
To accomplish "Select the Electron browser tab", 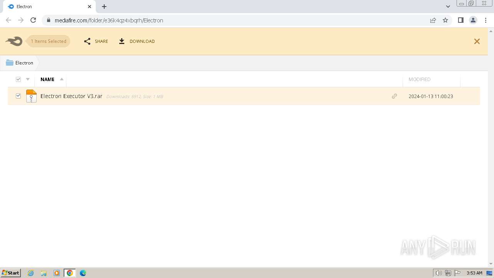I will pos(49,7).
